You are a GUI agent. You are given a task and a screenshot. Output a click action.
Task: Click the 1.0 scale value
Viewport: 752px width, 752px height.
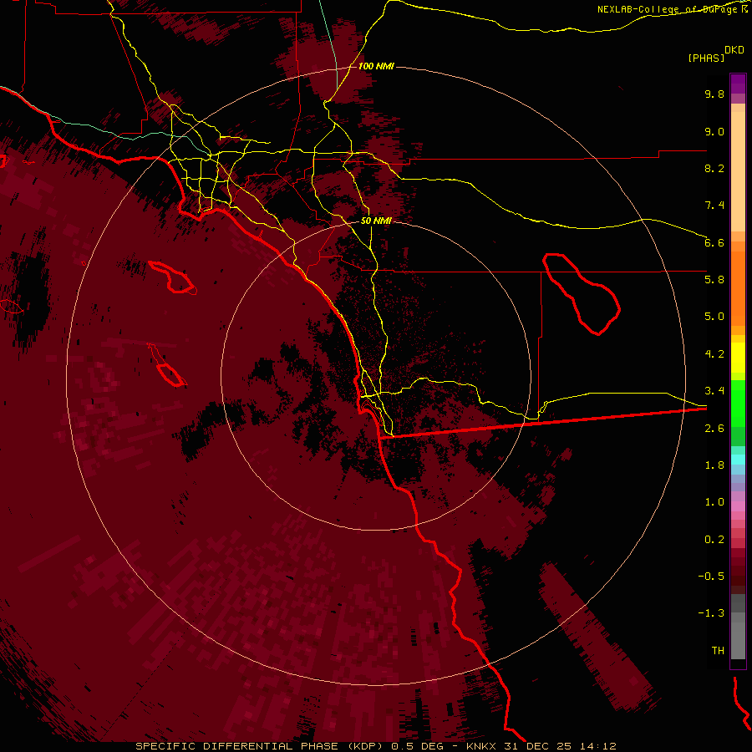714,502
